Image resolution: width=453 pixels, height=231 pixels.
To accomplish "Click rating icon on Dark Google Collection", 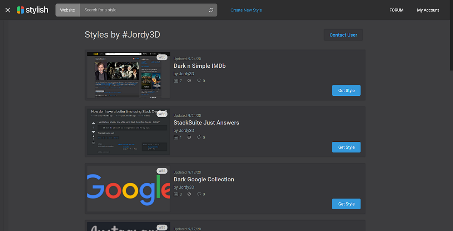I will point(189,194).
